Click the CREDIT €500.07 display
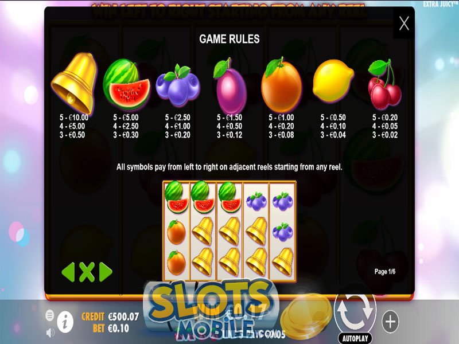459x344 pixels. click(110, 316)
